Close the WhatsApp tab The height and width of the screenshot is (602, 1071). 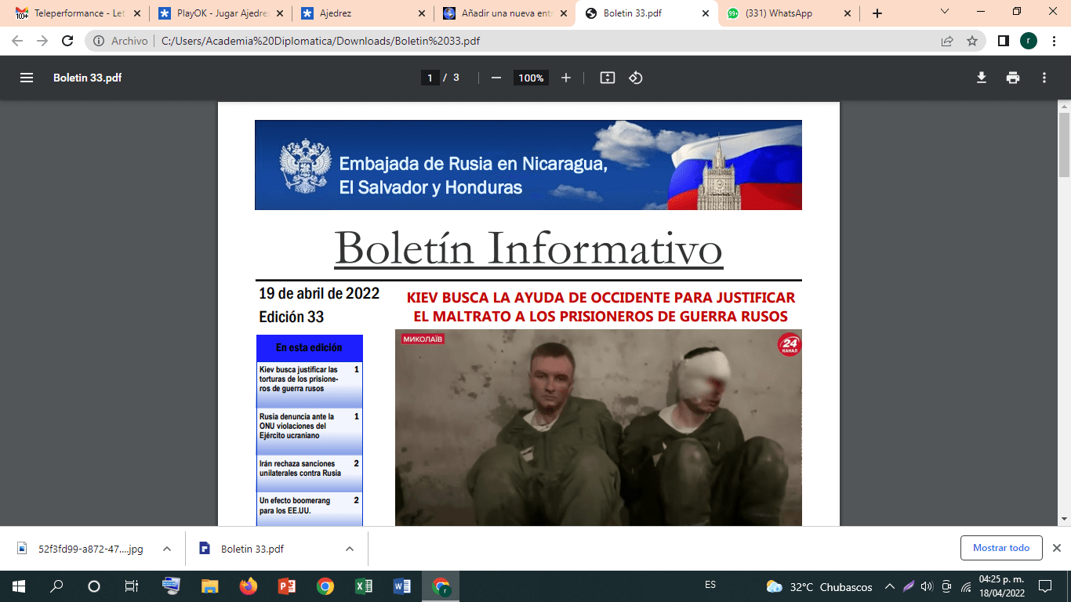847,13
